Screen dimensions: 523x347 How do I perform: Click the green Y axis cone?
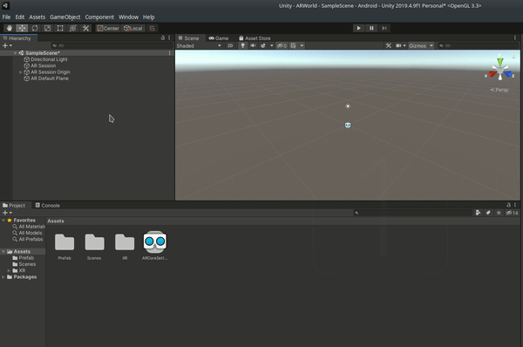coord(500,62)
